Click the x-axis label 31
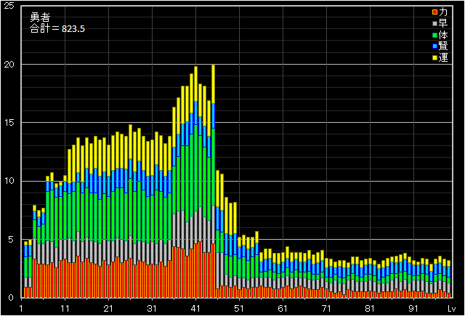 152,309
